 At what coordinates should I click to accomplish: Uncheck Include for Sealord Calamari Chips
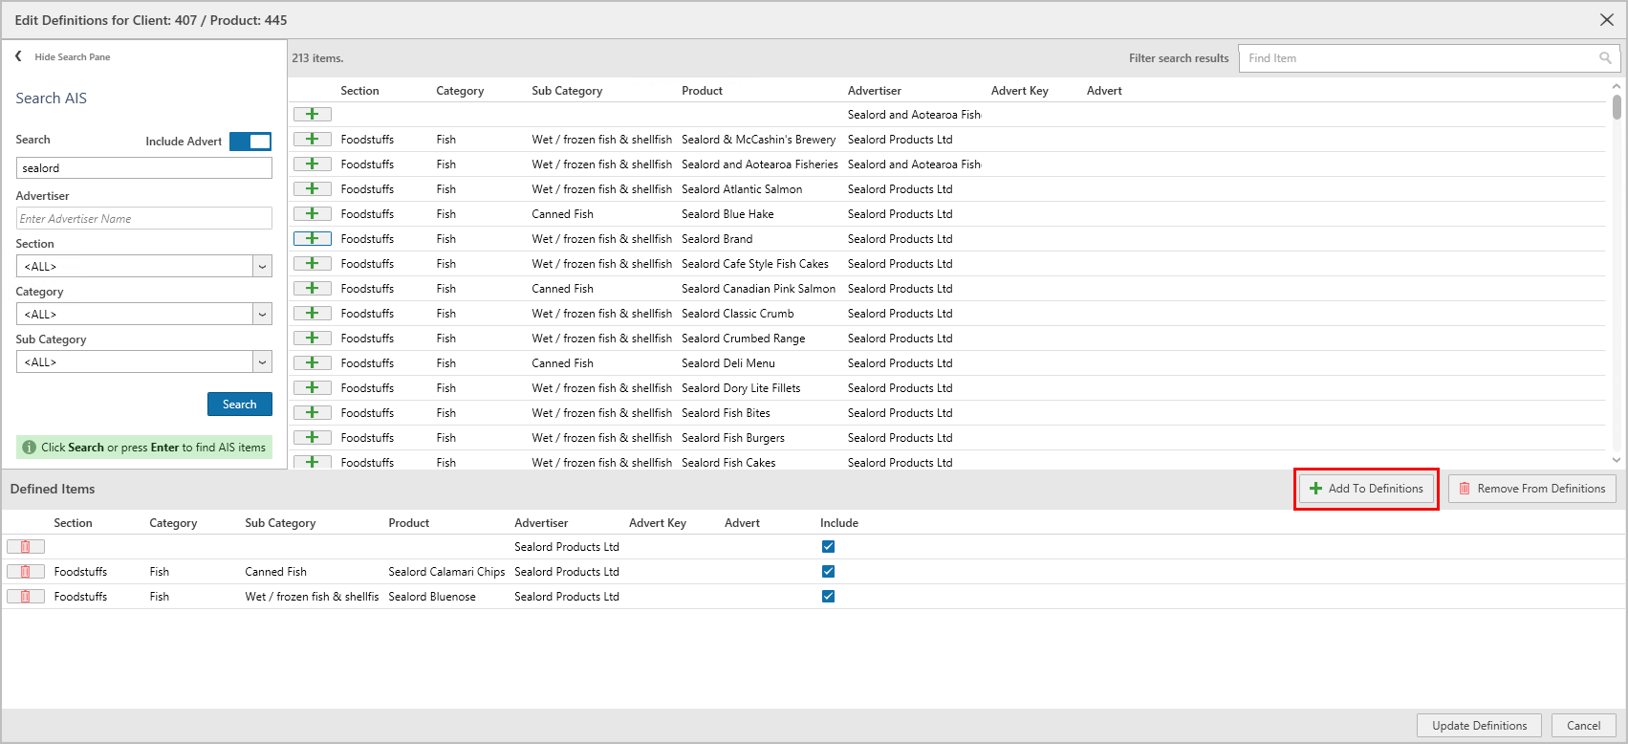[x=828, y=572]
